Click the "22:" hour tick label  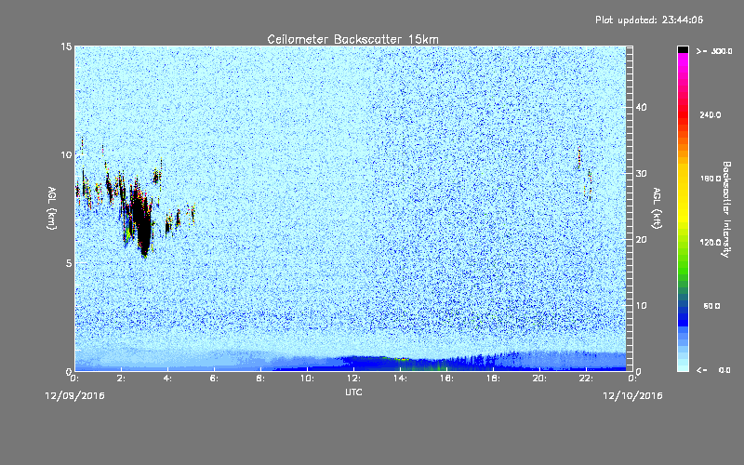point(586,379)
